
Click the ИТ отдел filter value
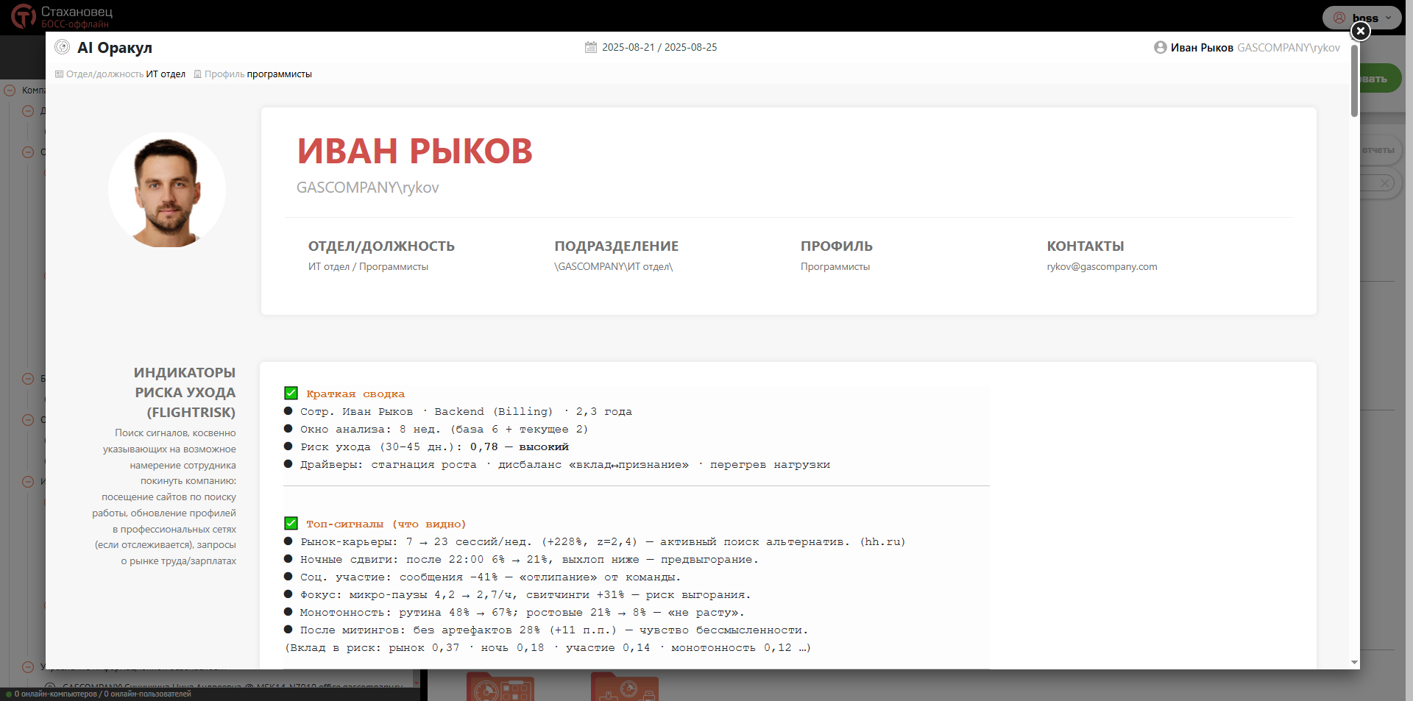coord(166,74)
